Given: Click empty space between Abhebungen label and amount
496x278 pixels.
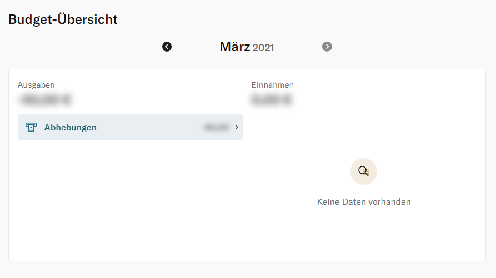Looking at the screenshot, I should tap(151, 127).
